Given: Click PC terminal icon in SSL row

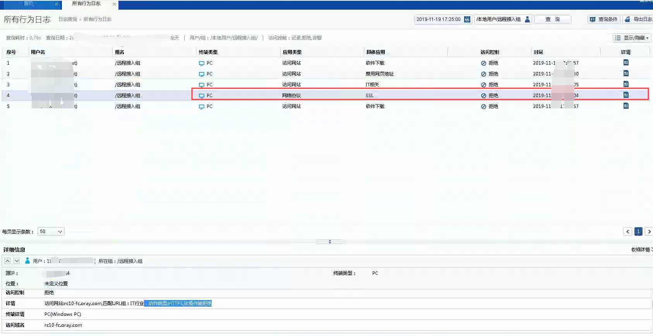Looking at the screenshot, I should tap(201, 96).
